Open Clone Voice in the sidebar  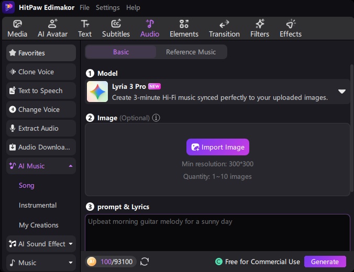click(x=41, y=72)
